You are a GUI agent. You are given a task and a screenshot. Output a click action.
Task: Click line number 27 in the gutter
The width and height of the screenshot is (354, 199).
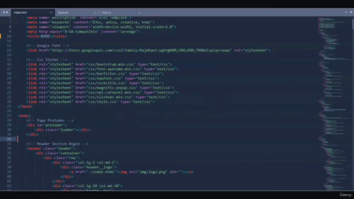pyautogui.click(x=9, y=116)
